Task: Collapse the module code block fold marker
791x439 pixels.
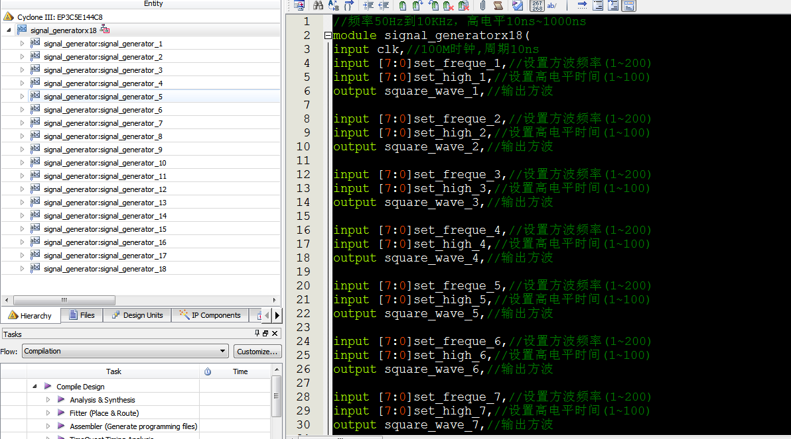Action: [x=328, y=35]
